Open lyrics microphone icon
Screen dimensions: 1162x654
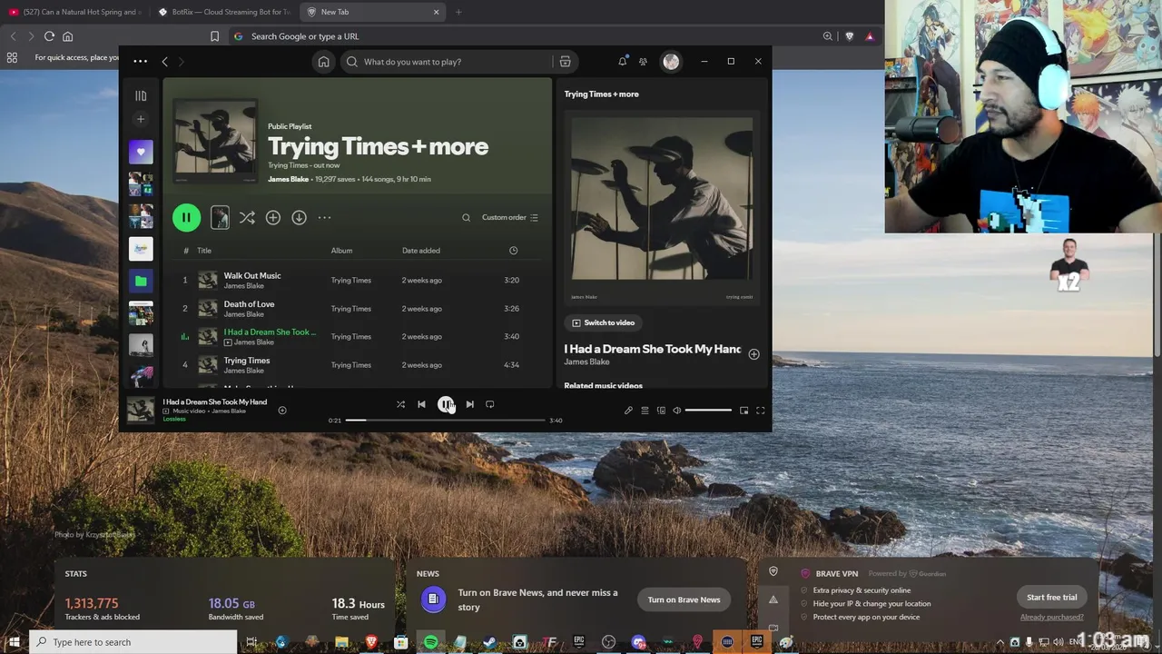628,411
